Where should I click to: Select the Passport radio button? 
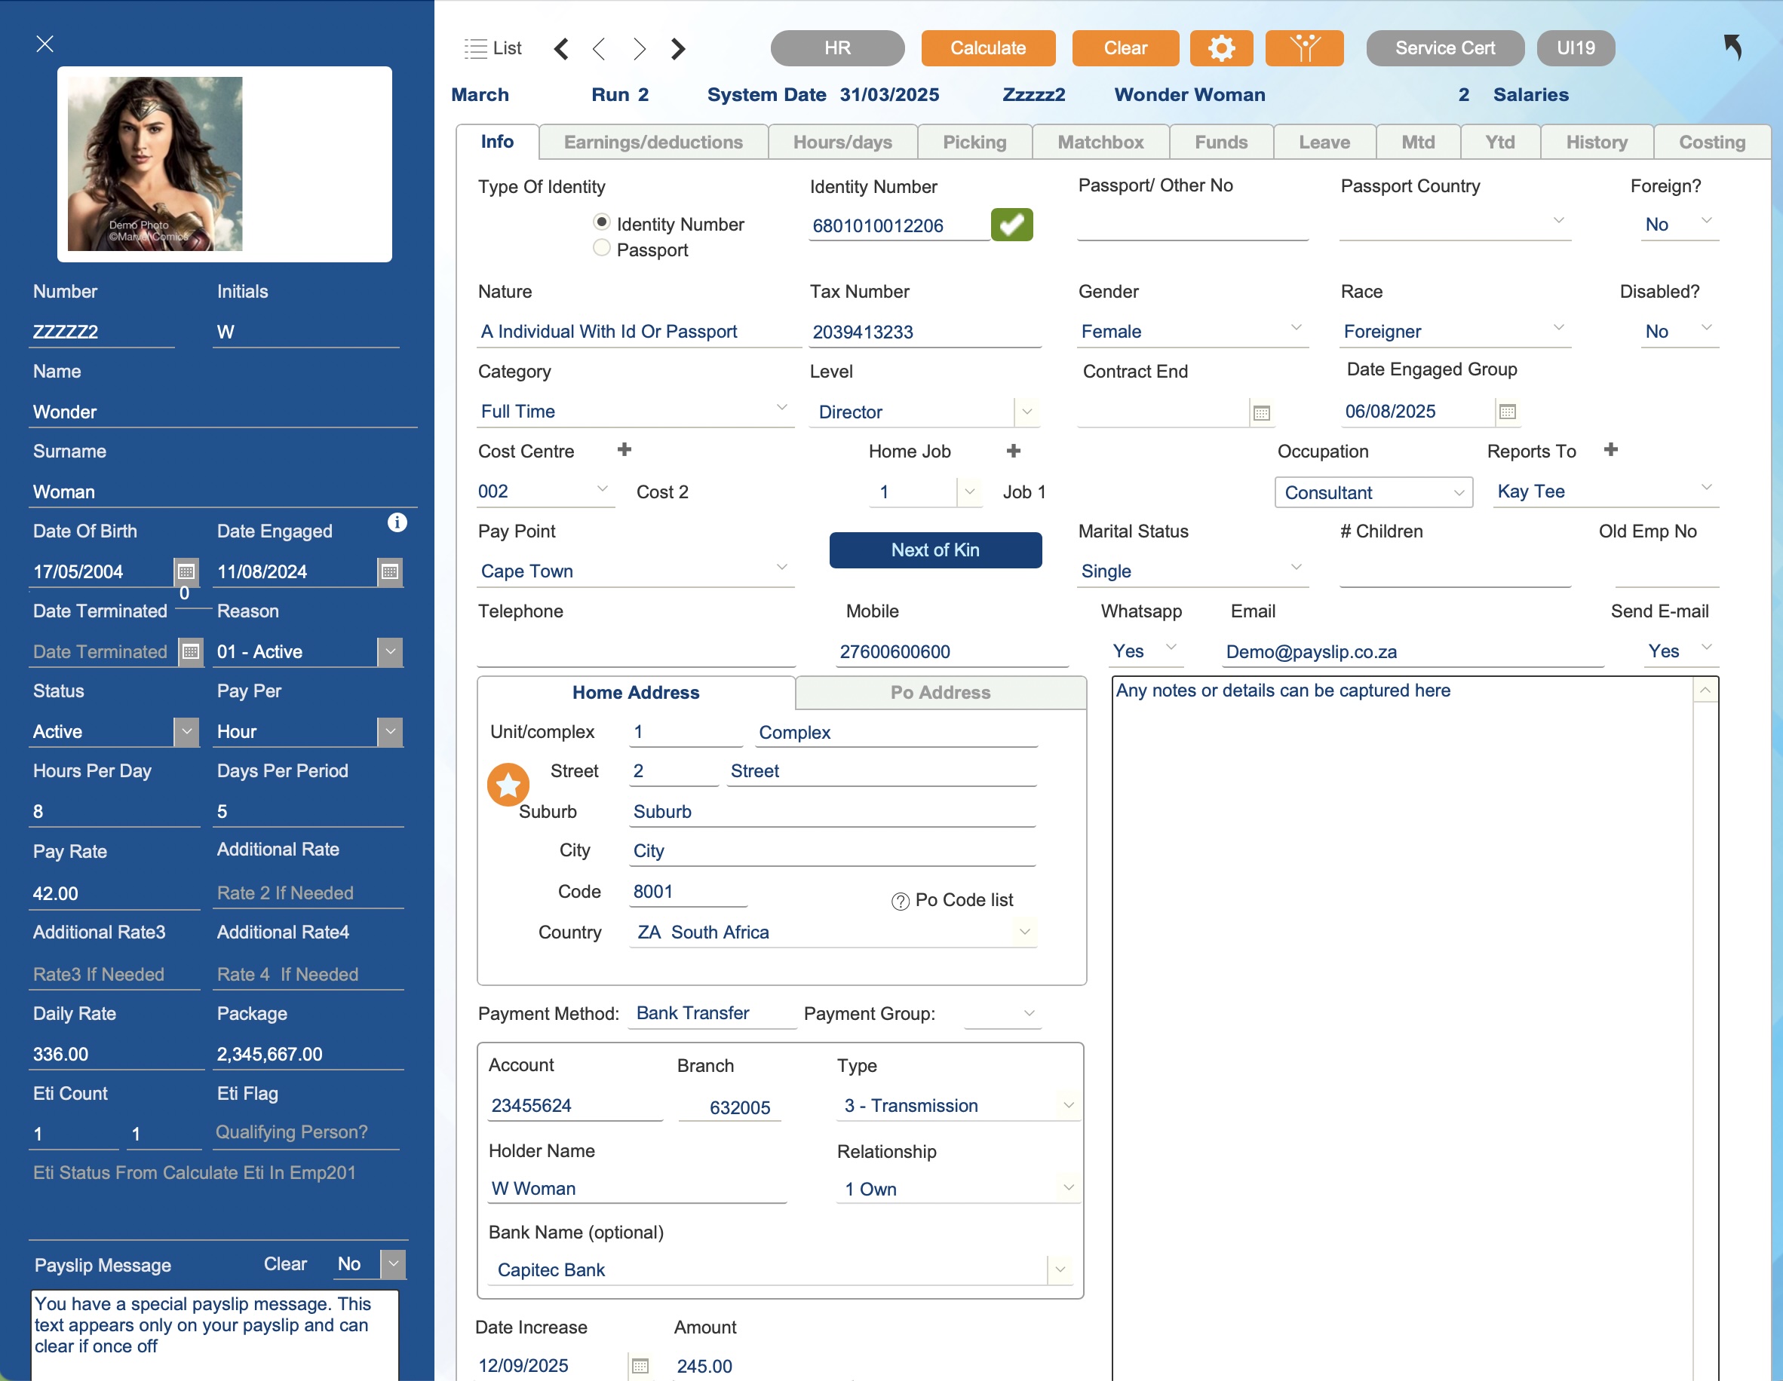pos(602,248)
